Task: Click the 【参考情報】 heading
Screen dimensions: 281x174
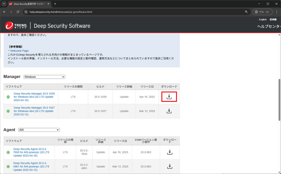Action: pos(15,47)
